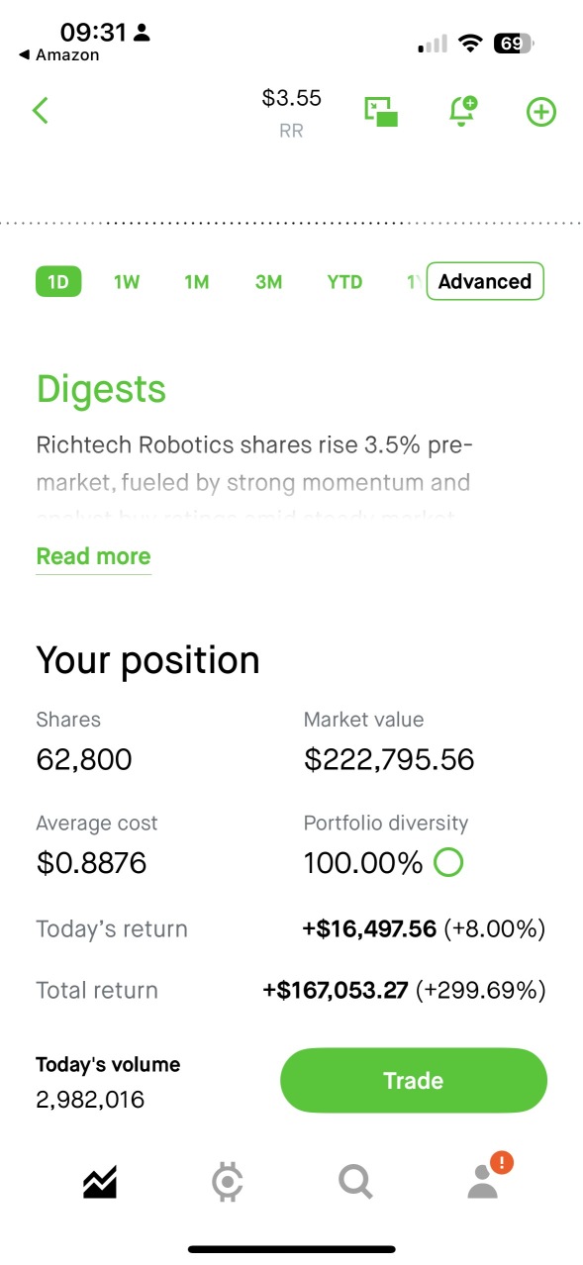Select the 1D time range
Viewport: 583px width, 1265px height.
click(x=58, y=282)
